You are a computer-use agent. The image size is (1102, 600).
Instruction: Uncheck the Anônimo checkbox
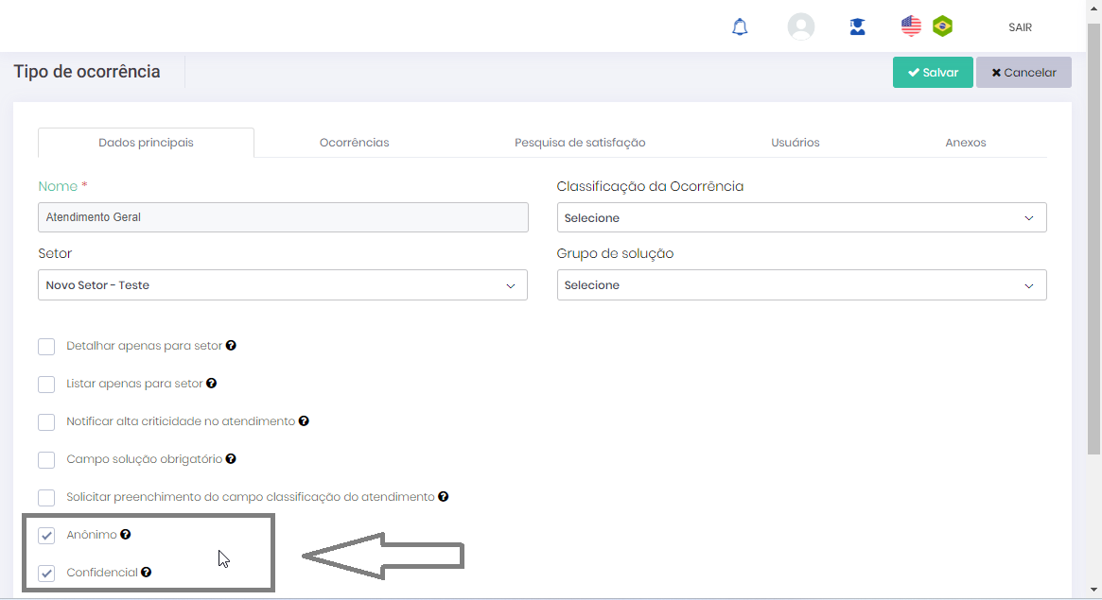click(46, 536)
